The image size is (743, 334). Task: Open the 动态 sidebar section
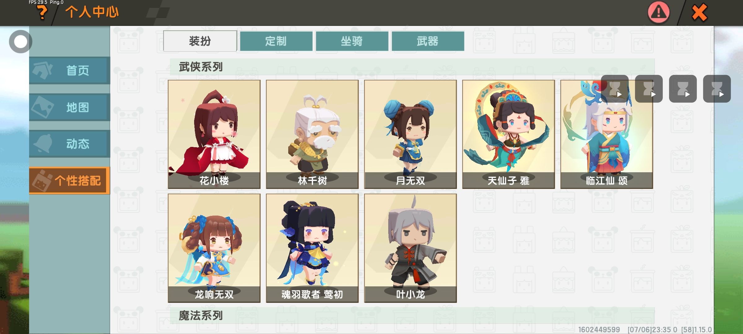coord(69,144)
